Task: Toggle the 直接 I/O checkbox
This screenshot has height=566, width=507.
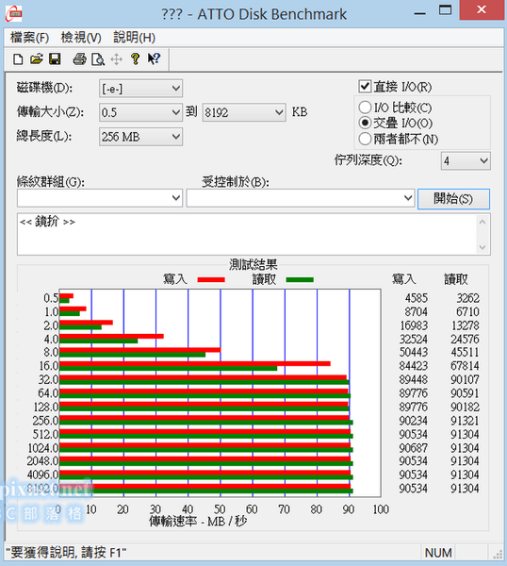Action: coord(365,87)
